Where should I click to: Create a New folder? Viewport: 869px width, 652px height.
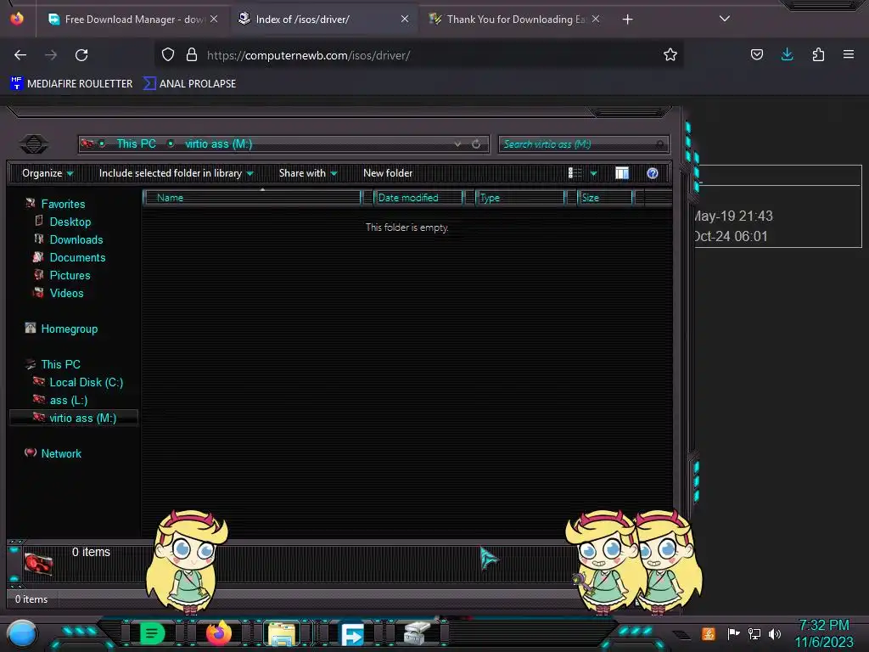click(x=388, y=173)
